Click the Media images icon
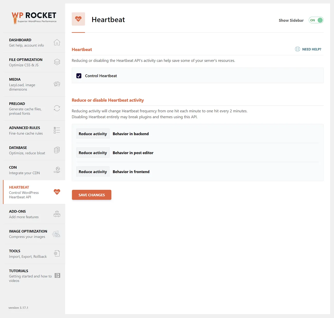The image size is (334, 318). click(x=57, y=84)
